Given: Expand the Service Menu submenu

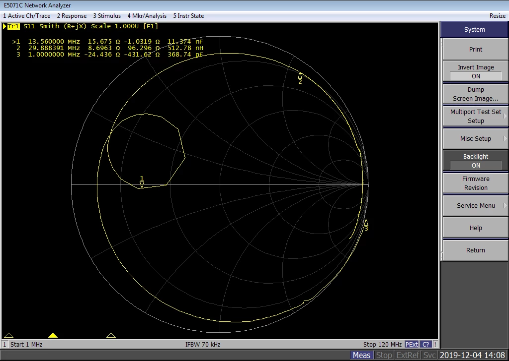Looking at the screenshot, I should [x=476, y=206].
